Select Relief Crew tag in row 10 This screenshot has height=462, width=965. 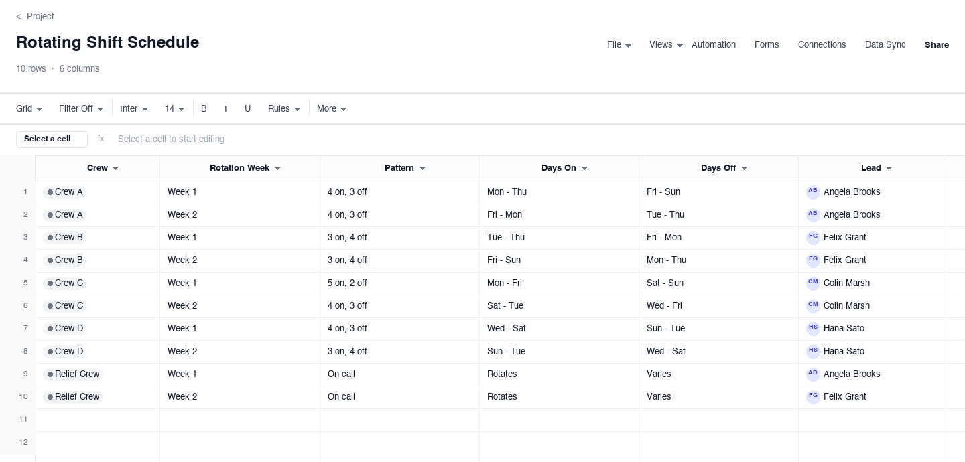pyautogui.click(x=73, y=397)
